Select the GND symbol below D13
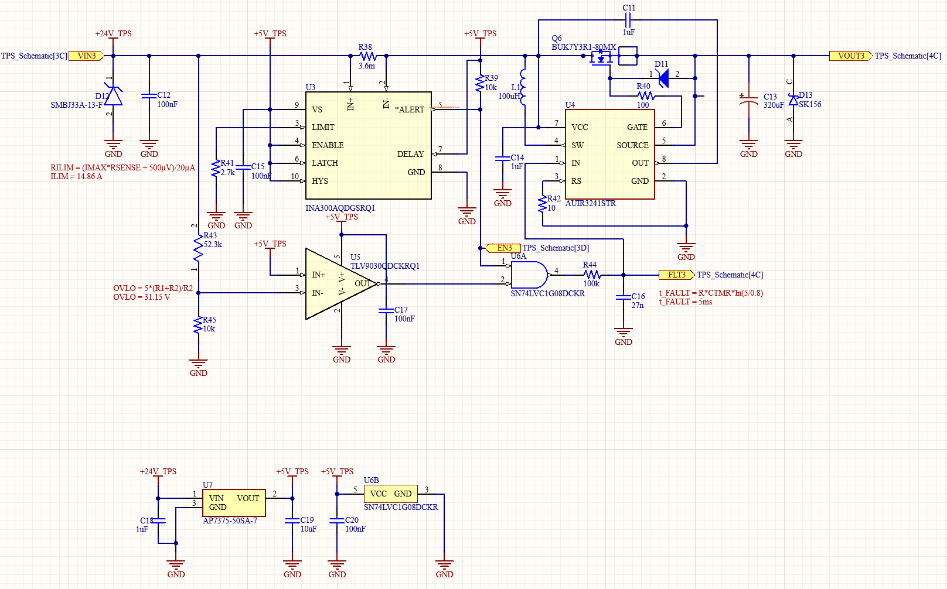Image resolution: width=947 pixels, height=589 pixels. click(x=793, y=149)
